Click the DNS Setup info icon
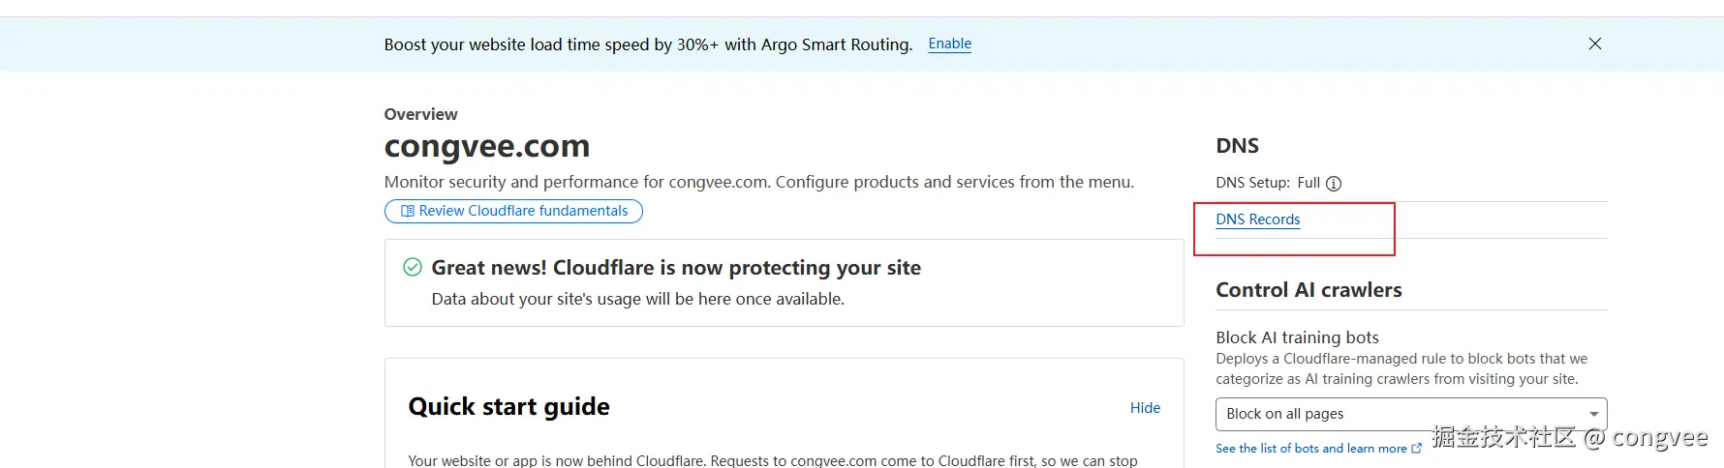The width and height of the screenshot is (1724, 468). coord(1334,184)
